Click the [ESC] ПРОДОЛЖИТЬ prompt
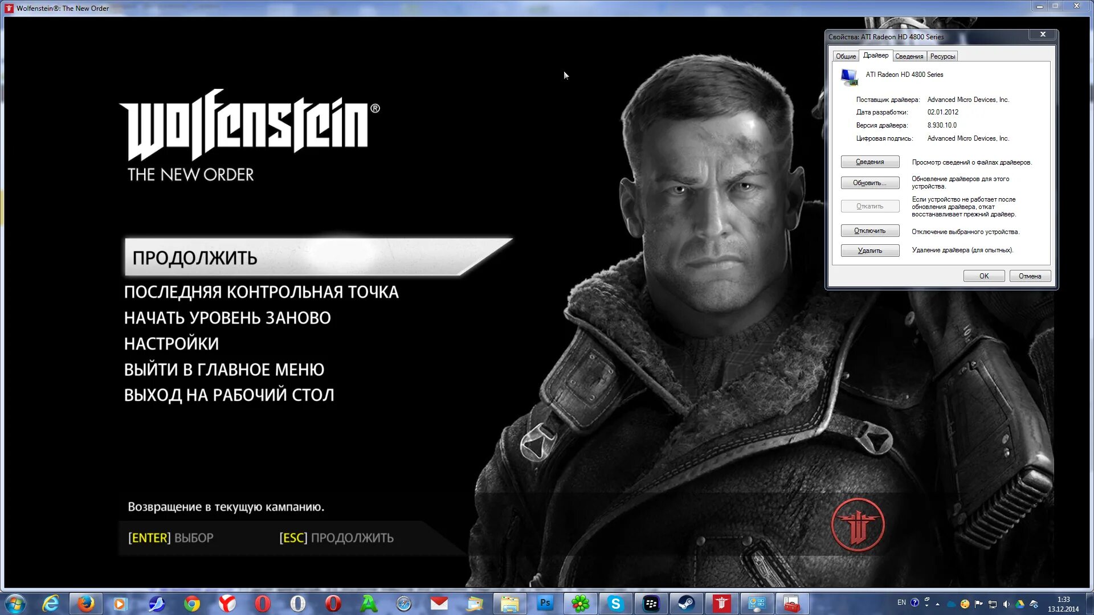 tap(336, 538)
